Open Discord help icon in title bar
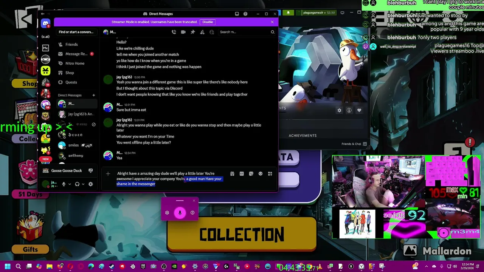 coord(245,14)
